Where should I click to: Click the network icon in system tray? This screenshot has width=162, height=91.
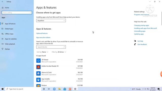148,89
